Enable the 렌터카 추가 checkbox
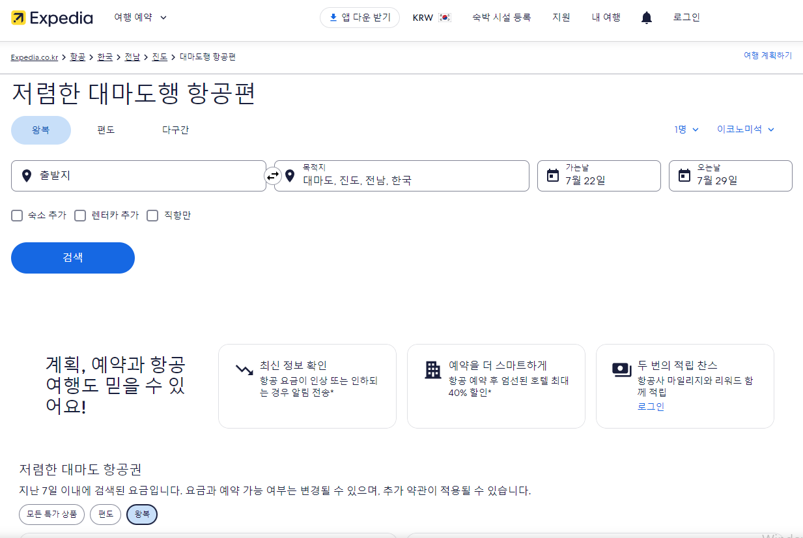The image size is (803, 538). pyautogui.click(x=80, y=216)
